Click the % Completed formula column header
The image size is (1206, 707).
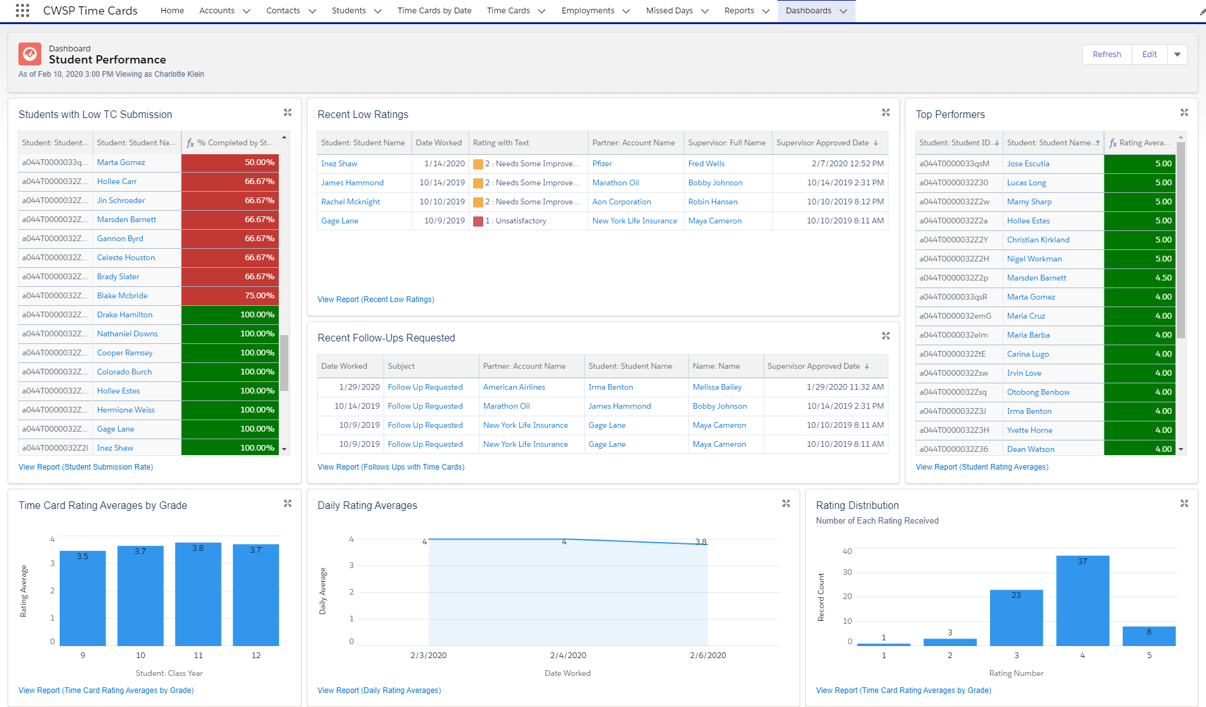pyautogui.click(x=230, y=143)
